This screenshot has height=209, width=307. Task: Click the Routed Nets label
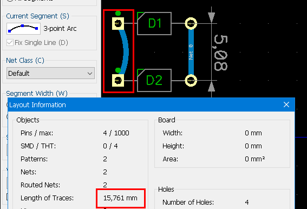tap(40, 185)
